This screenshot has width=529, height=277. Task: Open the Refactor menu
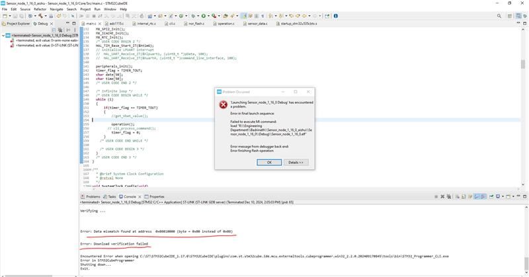click(40, 9)
